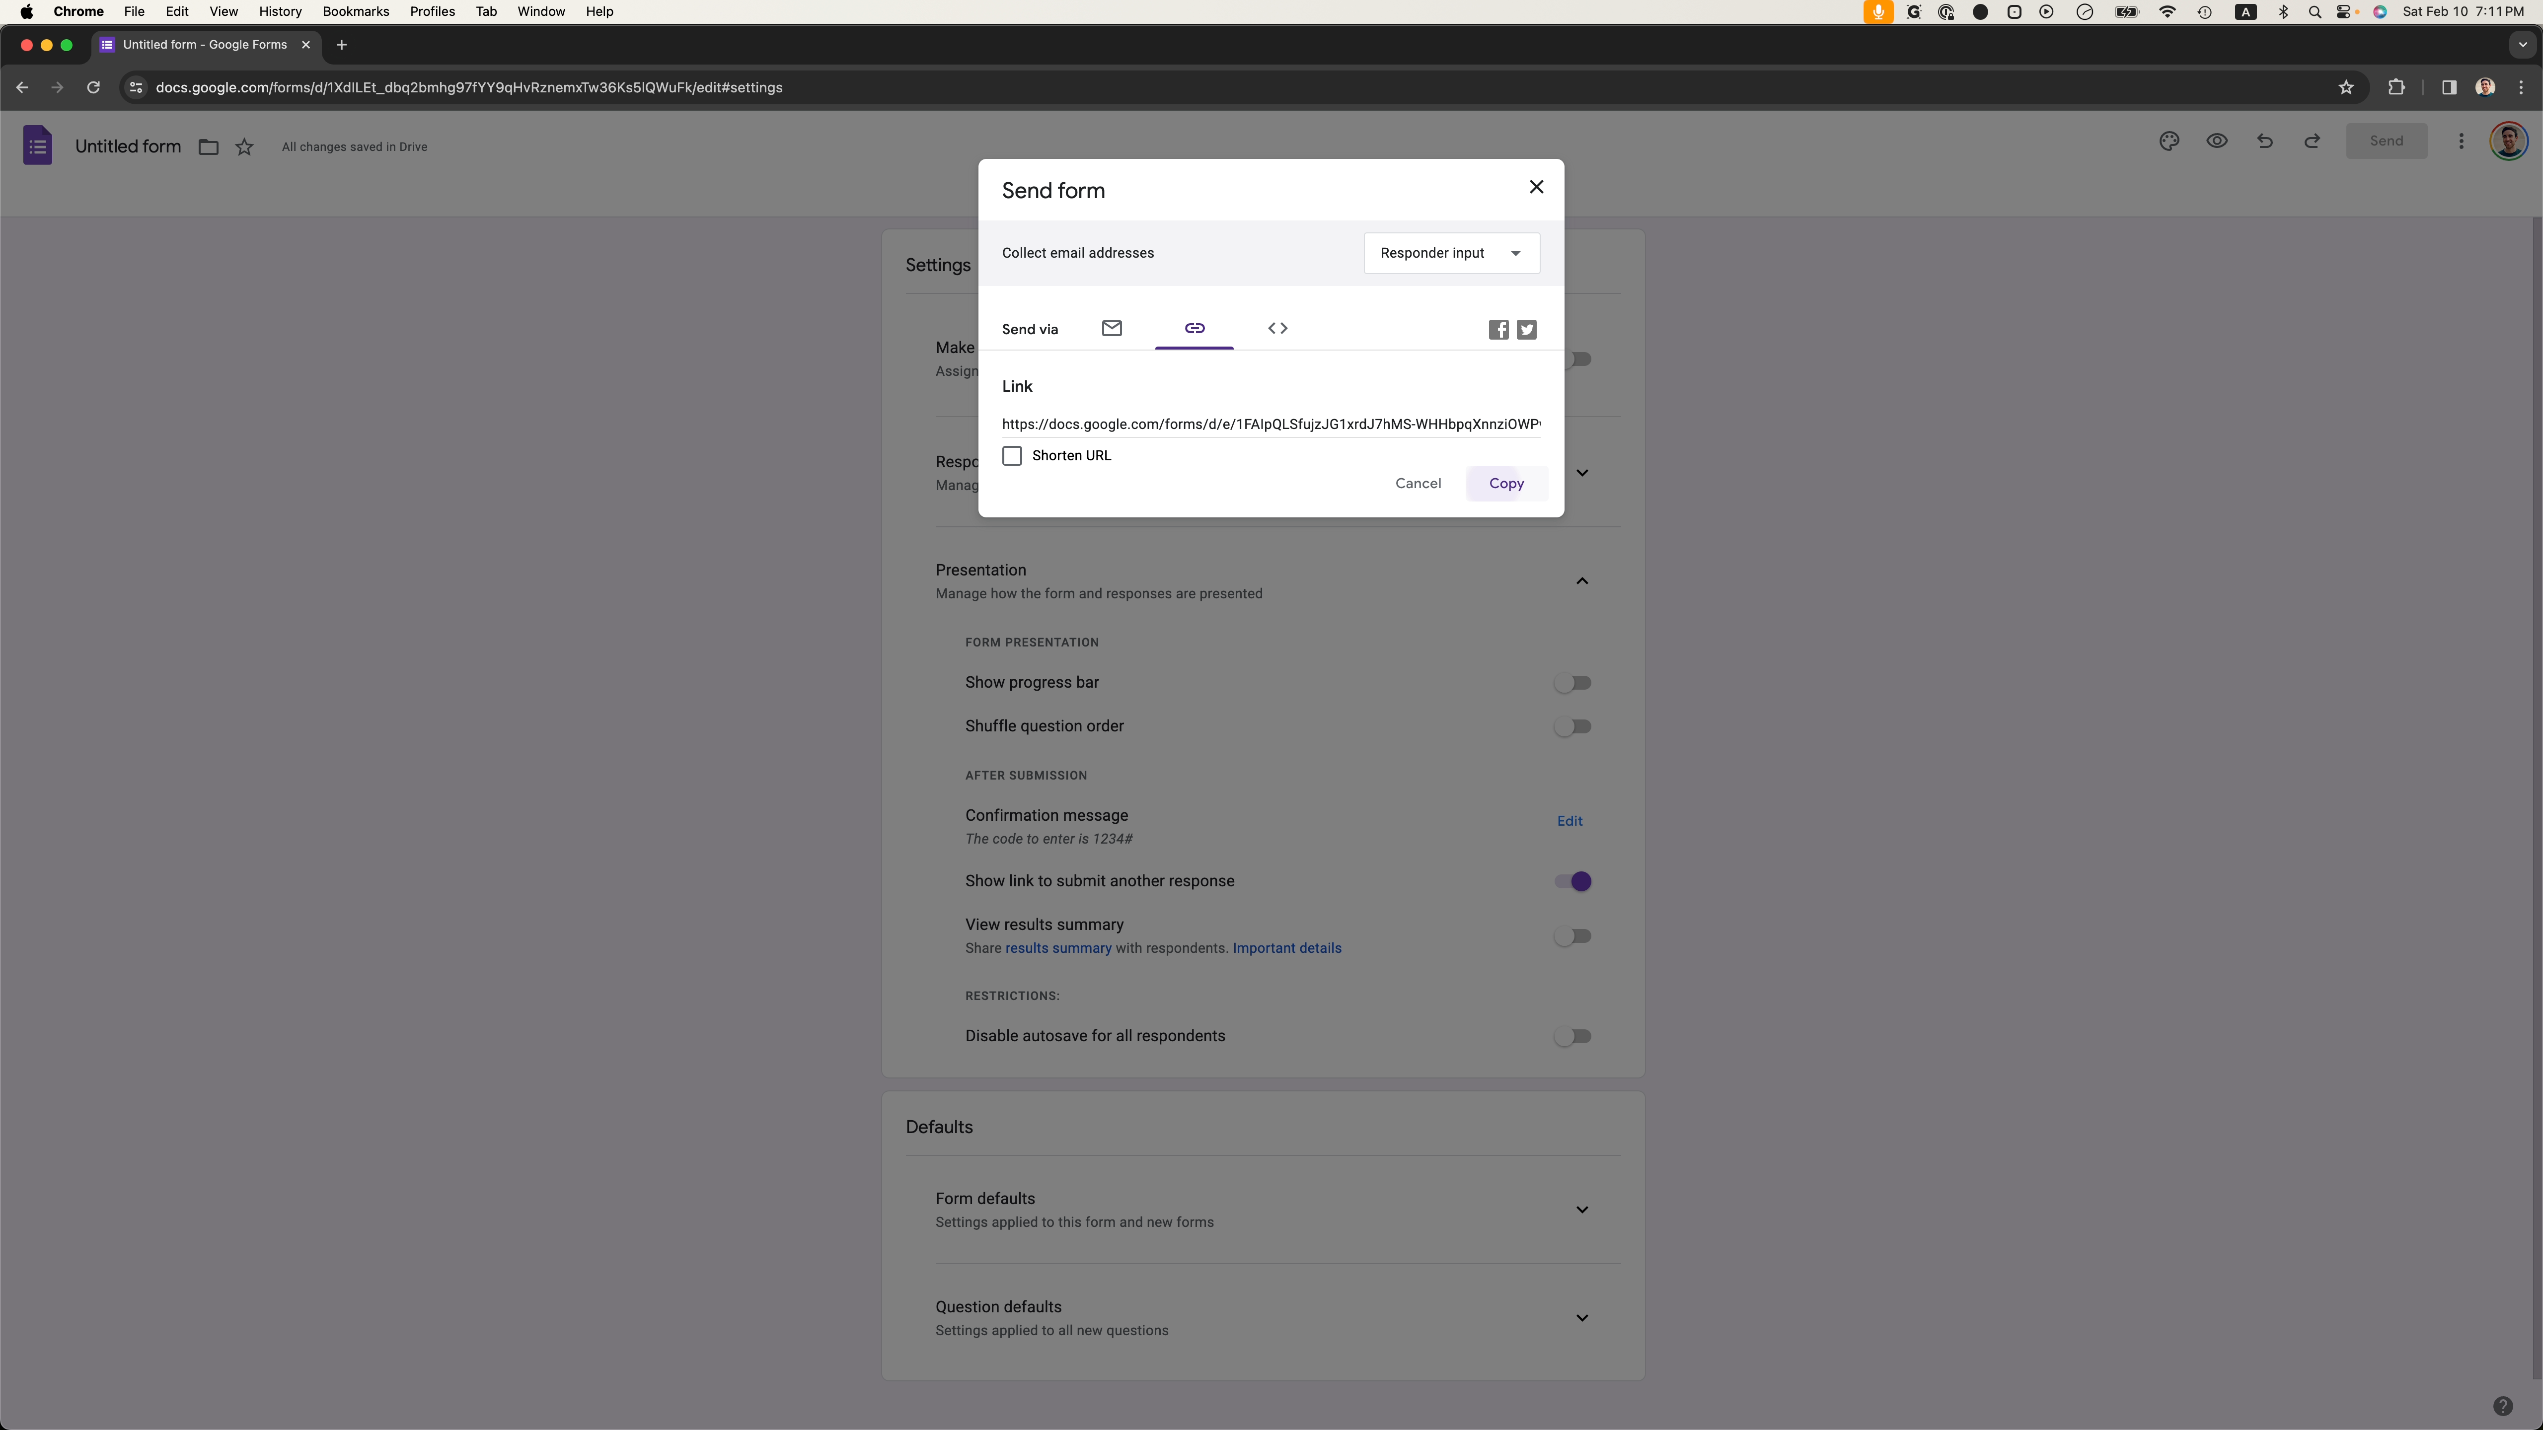Click the help question mark icon
This screenshot has width=2543, height=1430.
tap(2503, 1406)
